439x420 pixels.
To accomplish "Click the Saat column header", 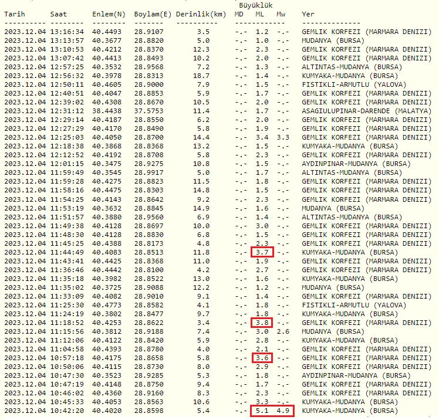I will click(59, 13).
